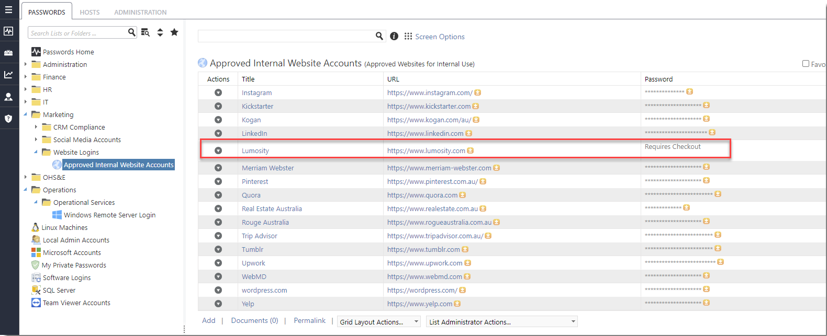Open the shield security icon in sidebar

click(8, 119)
